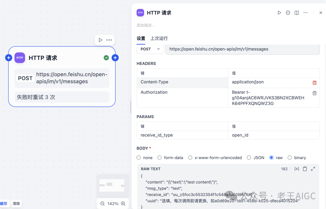Image resolution: width=326 pixels, height=209 pixels.
Task: Click the HEADERS section label
Action: tap(146, 64)
